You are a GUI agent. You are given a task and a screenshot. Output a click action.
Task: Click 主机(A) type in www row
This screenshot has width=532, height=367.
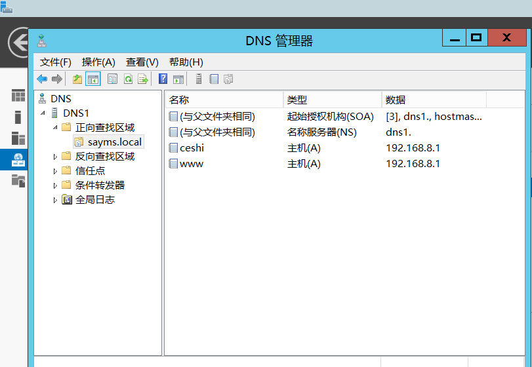[304, 164]
